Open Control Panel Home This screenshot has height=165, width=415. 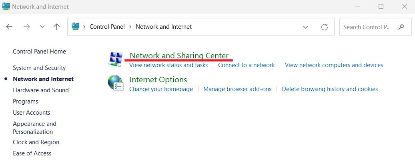coord(40,52)
